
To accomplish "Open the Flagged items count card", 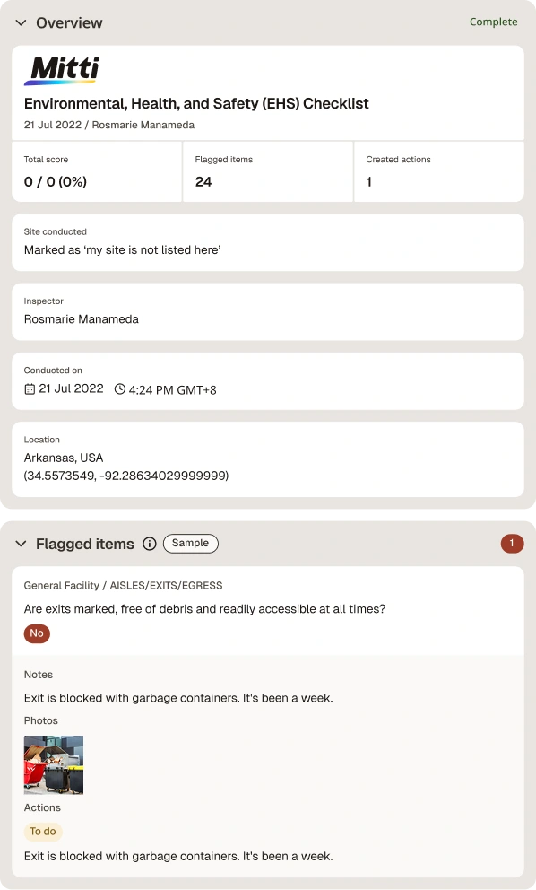I will [268, 171].
